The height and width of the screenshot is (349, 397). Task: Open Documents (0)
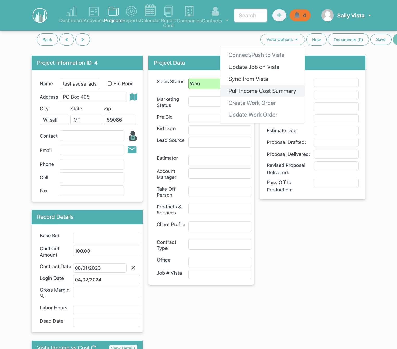pos(348,40)
